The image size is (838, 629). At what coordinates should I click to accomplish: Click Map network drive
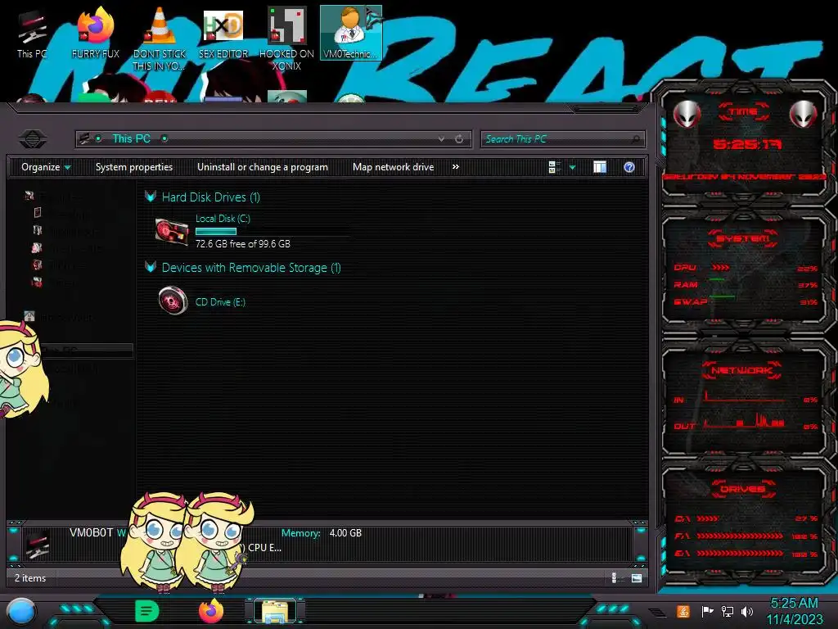394,167
